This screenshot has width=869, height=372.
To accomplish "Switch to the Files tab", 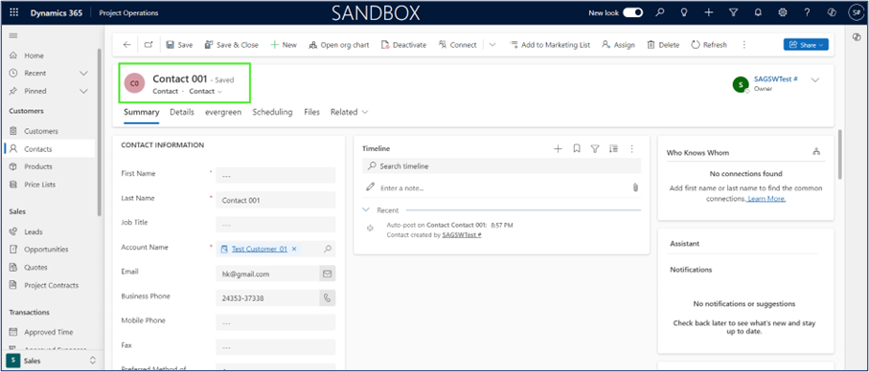I will (312, 113).
